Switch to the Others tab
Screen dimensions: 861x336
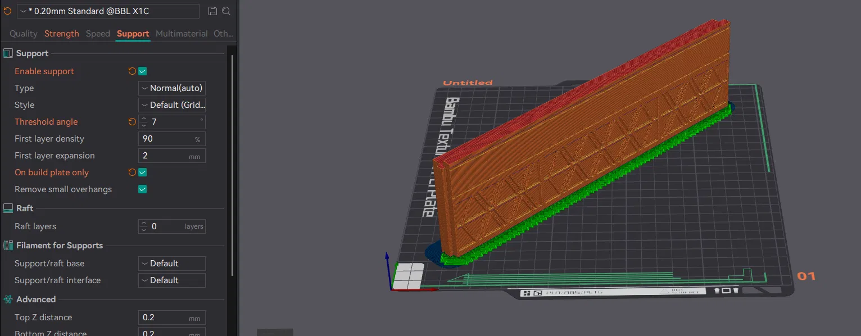coord(223,34)
